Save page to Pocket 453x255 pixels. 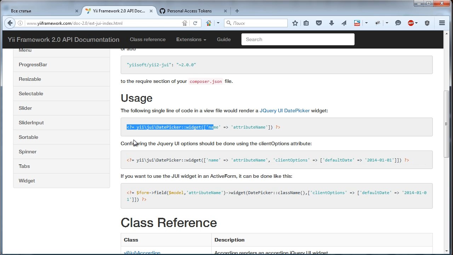[x=319, y=23]
